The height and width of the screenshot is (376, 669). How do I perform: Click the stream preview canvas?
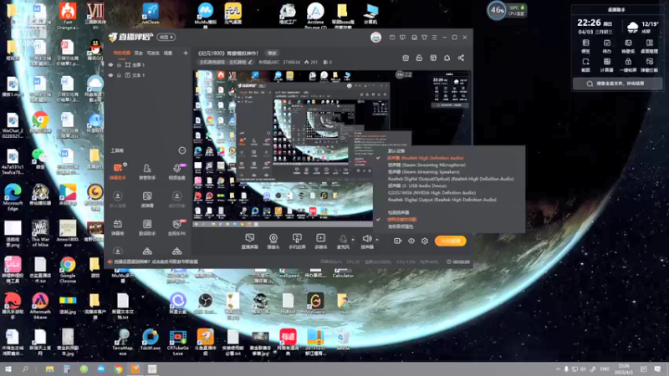331,150
